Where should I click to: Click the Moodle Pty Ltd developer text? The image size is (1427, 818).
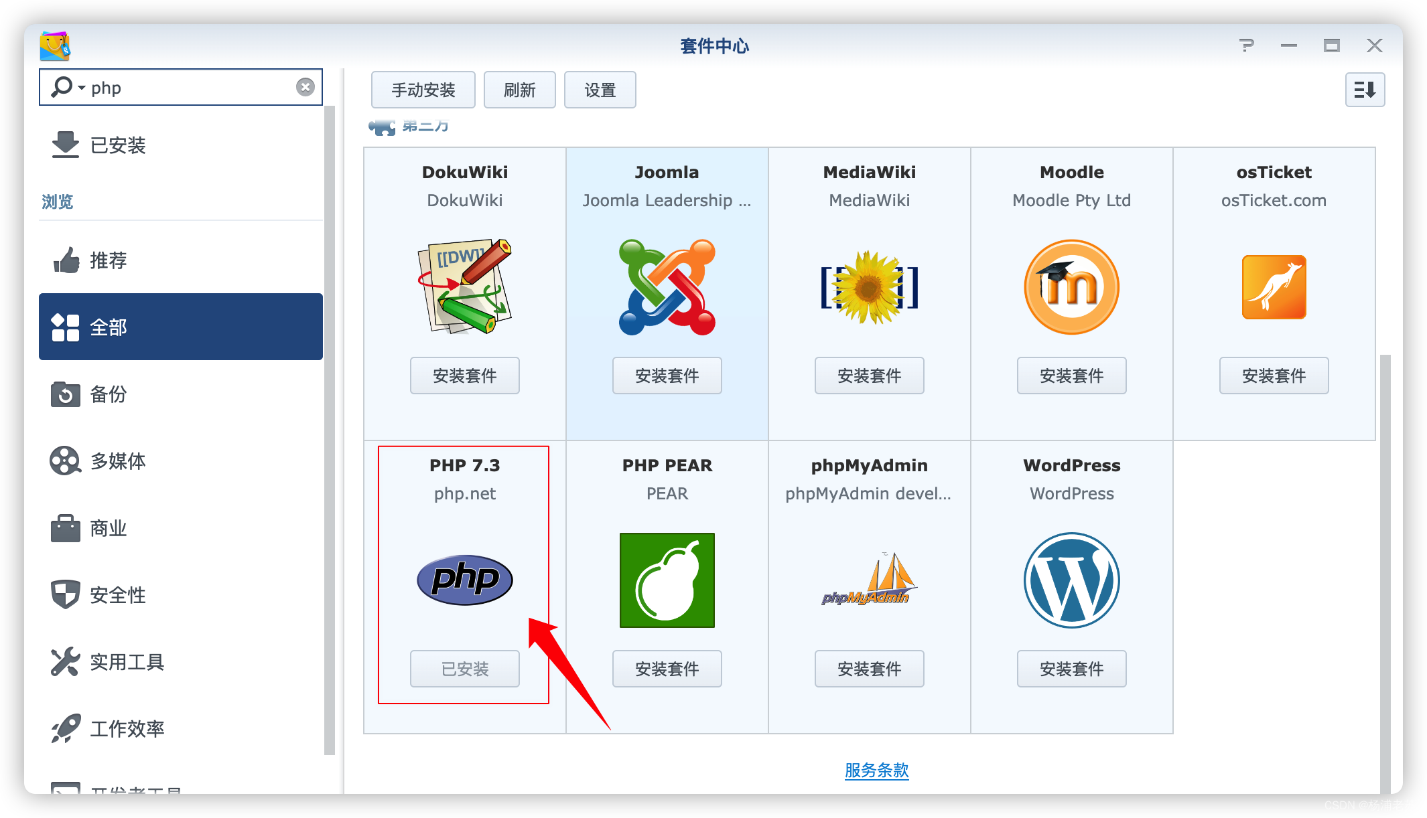[1072, 200]
